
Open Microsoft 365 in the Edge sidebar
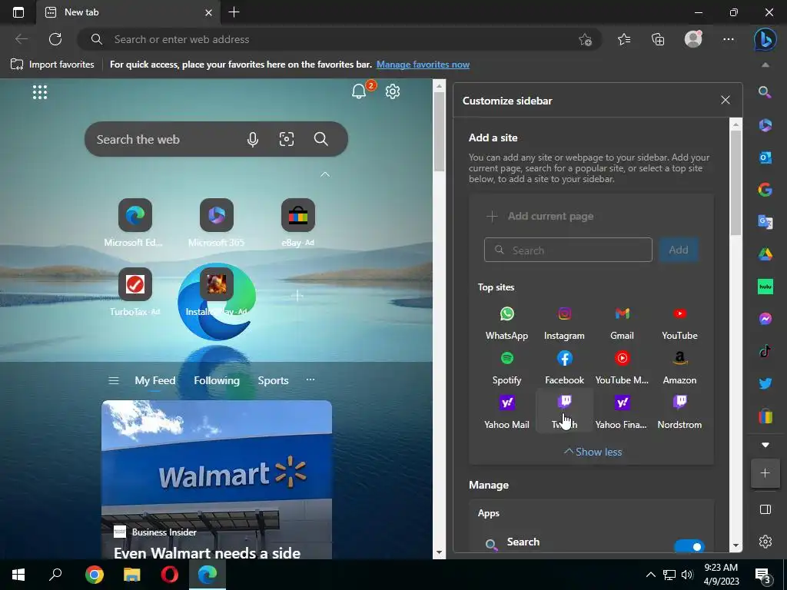pyautogui.click(x=765, y=125)
